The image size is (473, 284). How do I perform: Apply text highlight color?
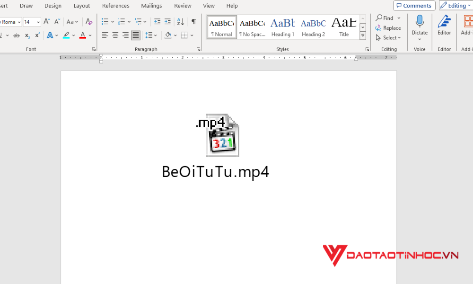(x=66, y=35)
